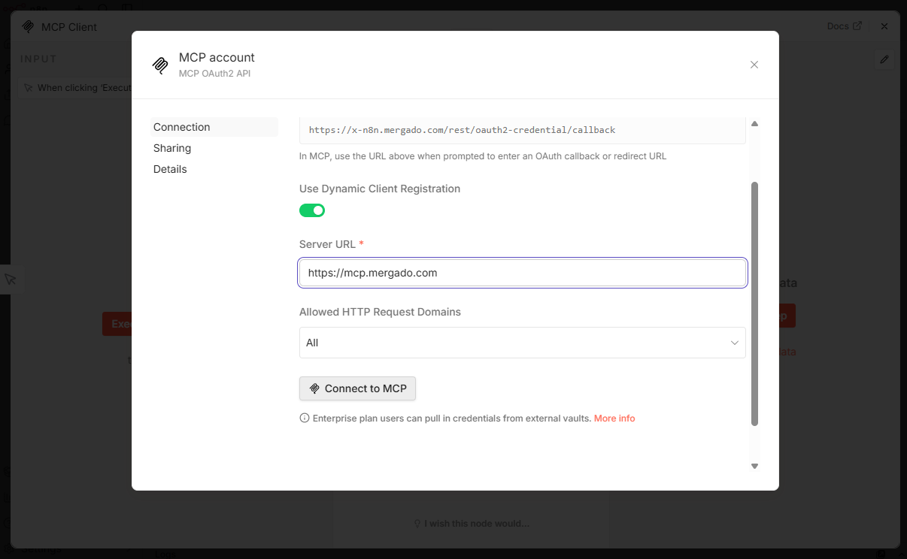The height and width of the screenshot is (559, 907).
Task: Click the Server URL input field
Action: click(522, 273)
